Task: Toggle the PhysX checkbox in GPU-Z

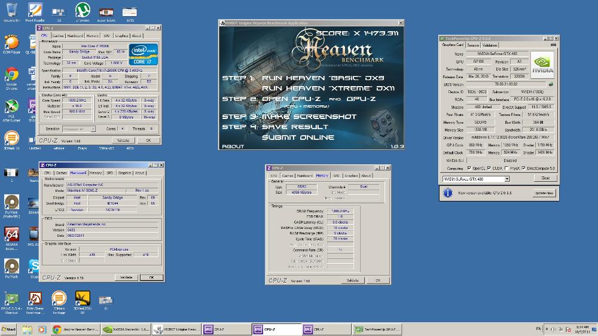Action: (507, 168)
